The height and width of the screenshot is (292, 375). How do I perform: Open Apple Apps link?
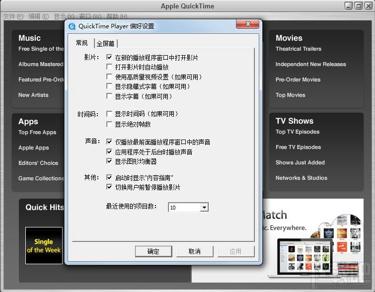33,147
